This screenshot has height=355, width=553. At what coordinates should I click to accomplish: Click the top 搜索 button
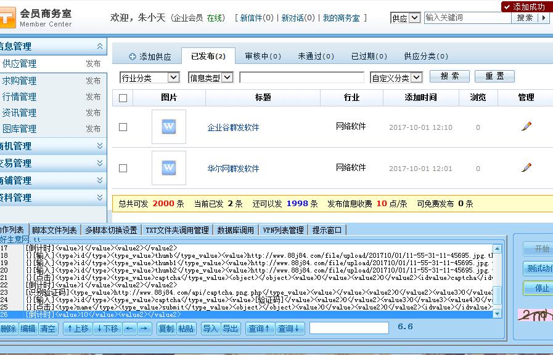(x=525, y=18)
